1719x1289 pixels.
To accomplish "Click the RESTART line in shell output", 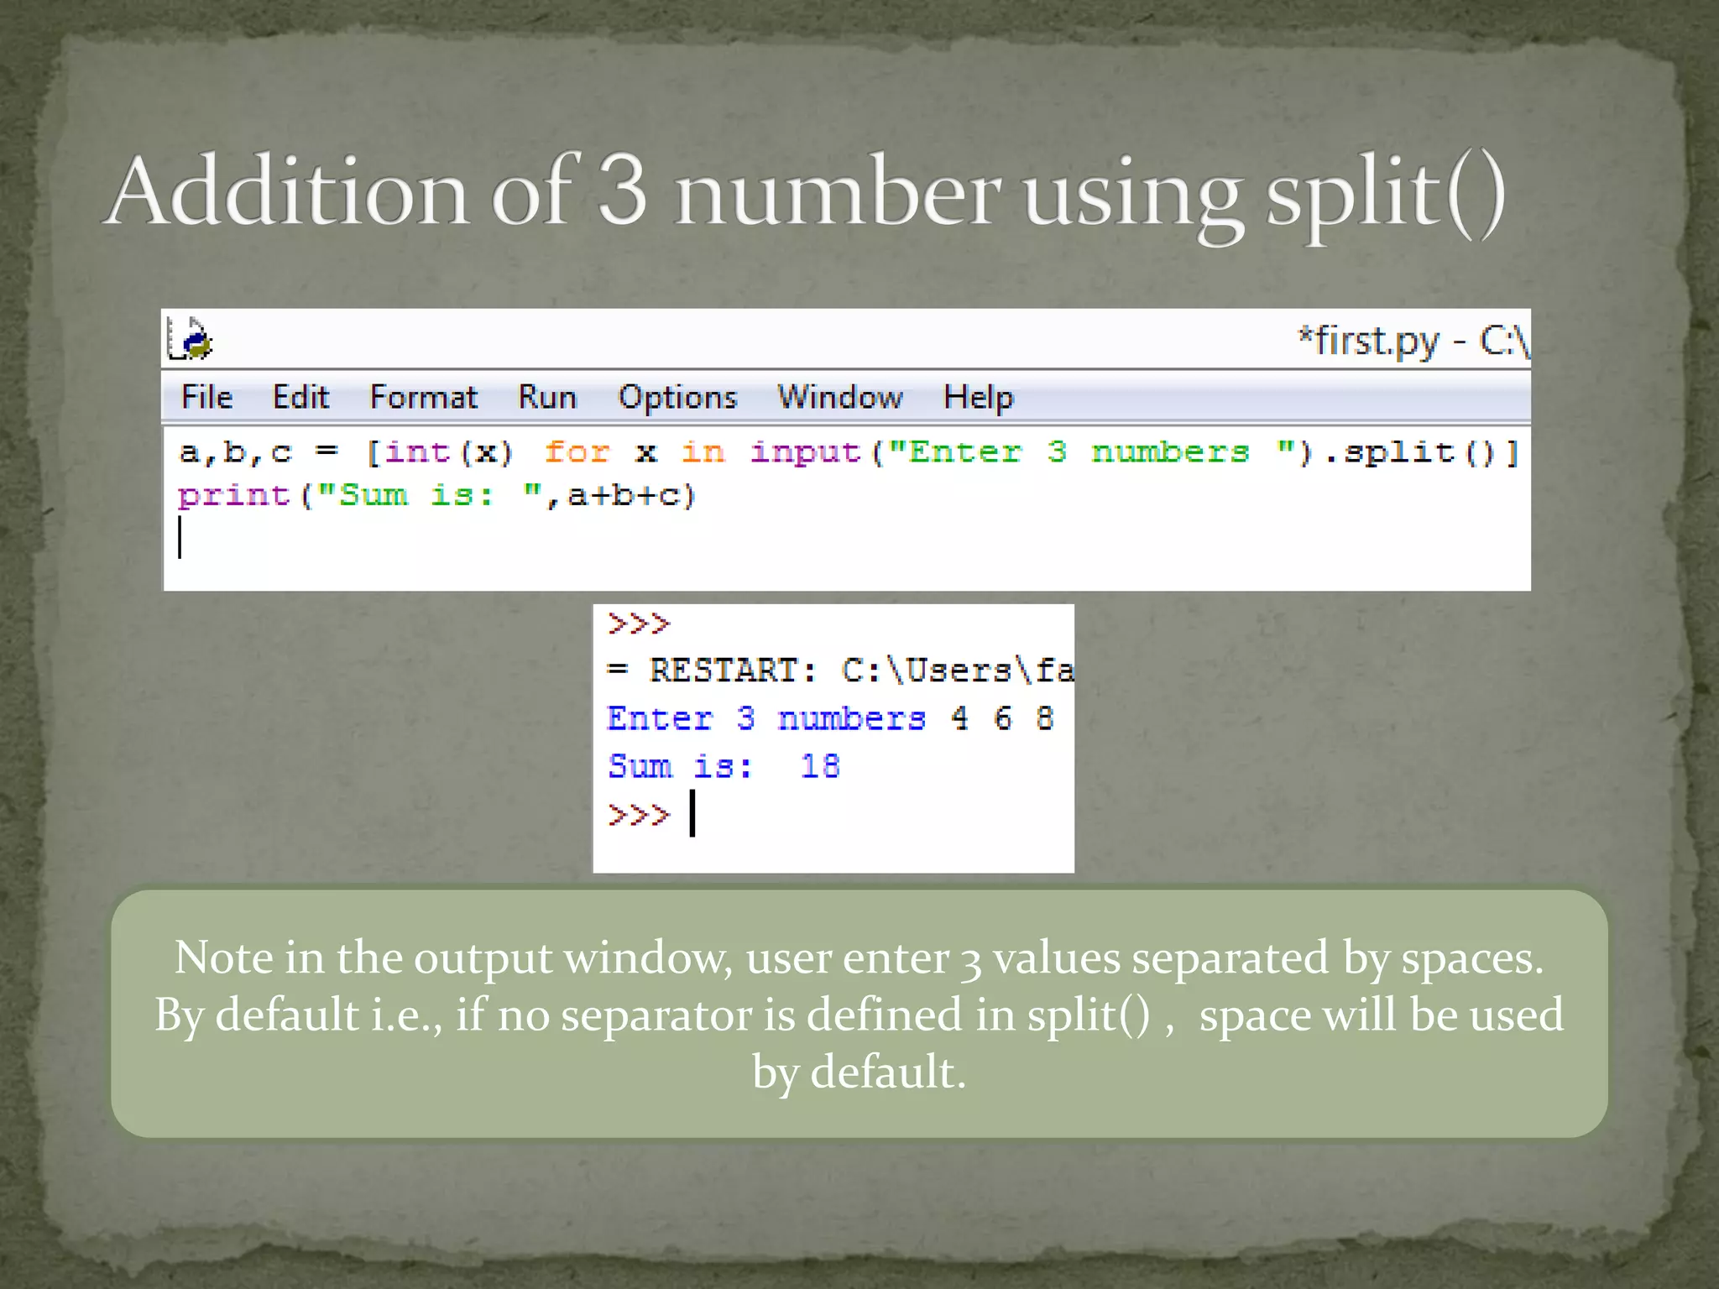I will (x=840, y=671).
